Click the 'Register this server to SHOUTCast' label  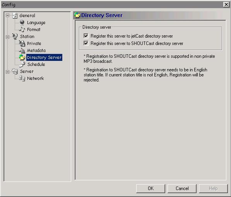tap(137, 43)
